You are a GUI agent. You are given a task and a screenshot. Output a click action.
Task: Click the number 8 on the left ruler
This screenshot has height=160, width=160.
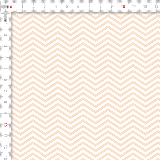pos(6,102)
